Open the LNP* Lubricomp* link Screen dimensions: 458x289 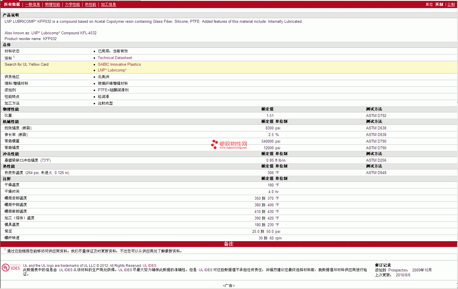pyautogui.click(x=112, y=70)
